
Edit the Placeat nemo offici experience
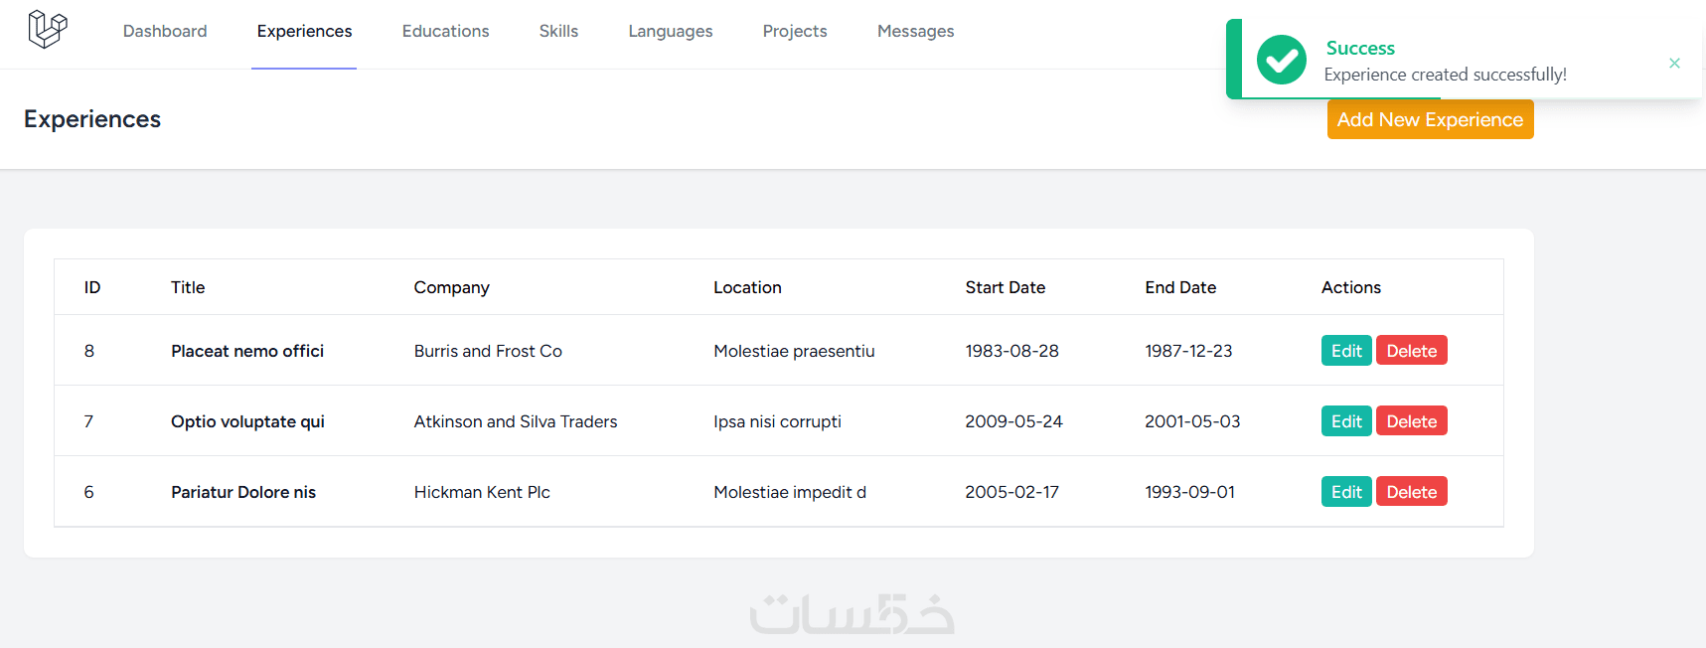[1345, 351]
